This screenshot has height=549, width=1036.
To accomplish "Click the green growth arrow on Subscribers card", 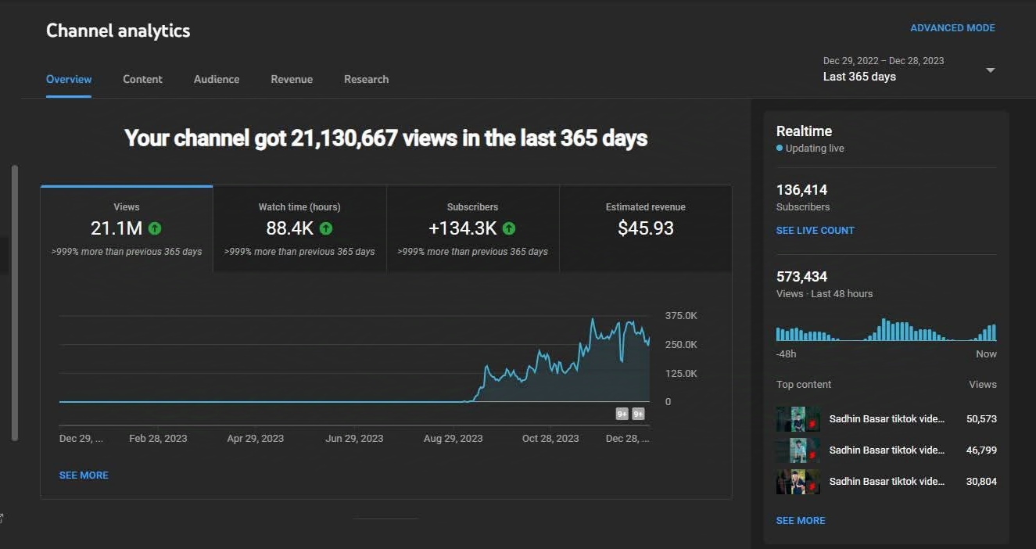I will pyautogui.click(x=509, y=228).
